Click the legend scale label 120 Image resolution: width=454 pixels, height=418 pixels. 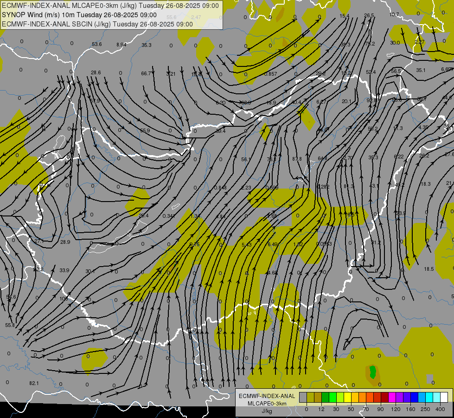(x=396, y=409)
